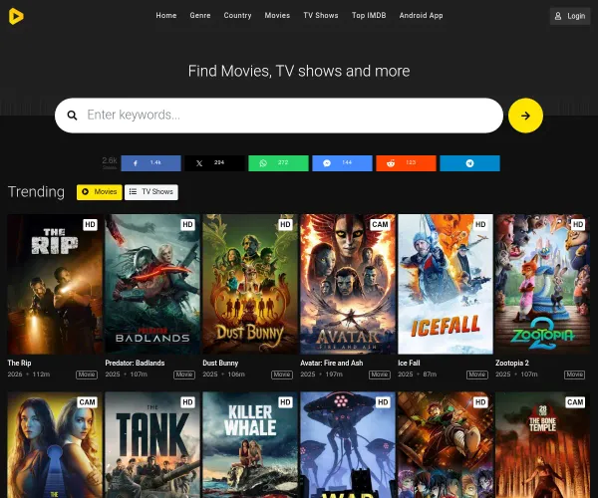This screenshot has height=498, width=598.
Task: Click the Movie tag under The Rip
Action: click(87, 374)
